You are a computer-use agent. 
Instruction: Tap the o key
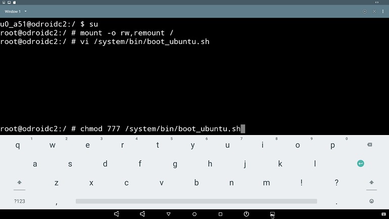point(298,145)
